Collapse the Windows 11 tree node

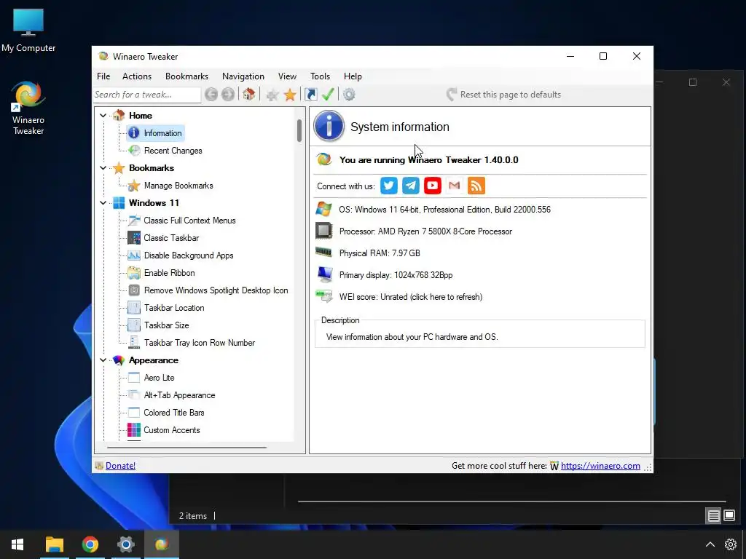tap(103, 203)
